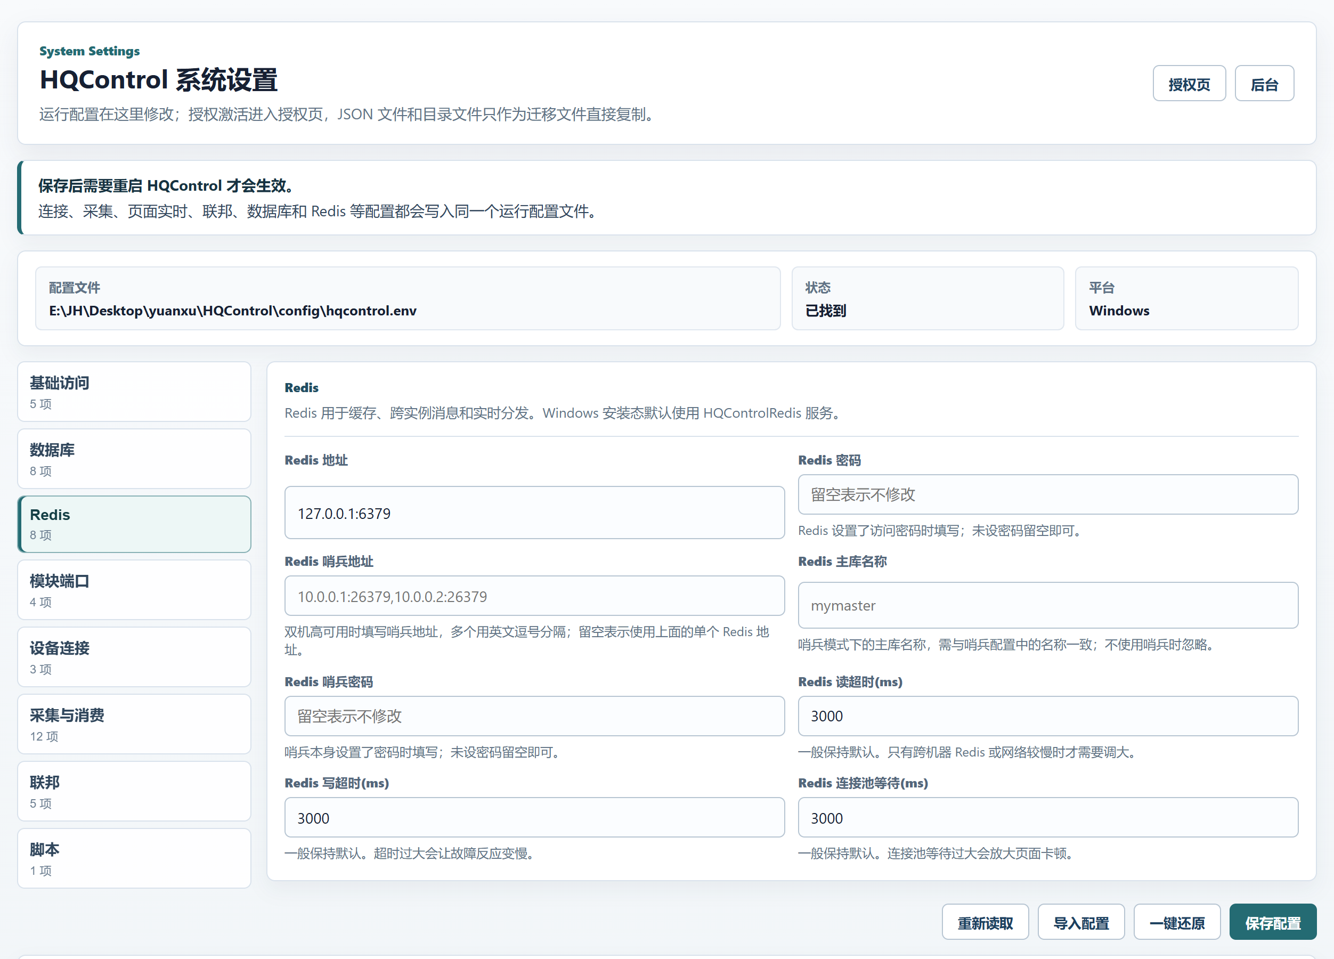This screenshot has width=1334, height=959.
Task: Click the System Settings label
Action: [x=90, y=51]
